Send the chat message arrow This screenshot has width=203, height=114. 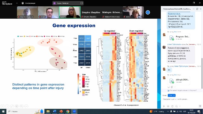pos(200,106)
